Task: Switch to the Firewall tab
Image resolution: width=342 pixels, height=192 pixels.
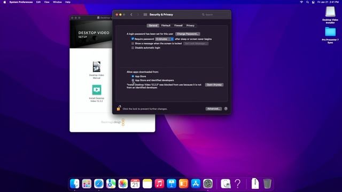Action: click(178, 26)
